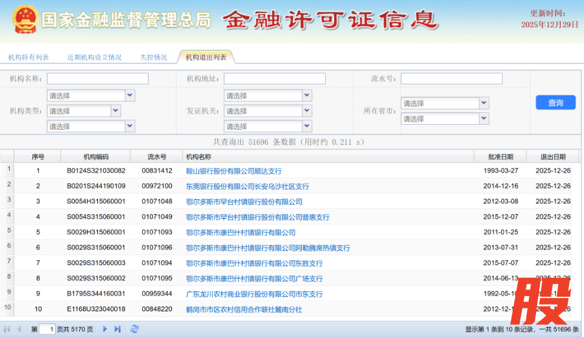Open the first 所在省市 dropdown

[483, 103]
